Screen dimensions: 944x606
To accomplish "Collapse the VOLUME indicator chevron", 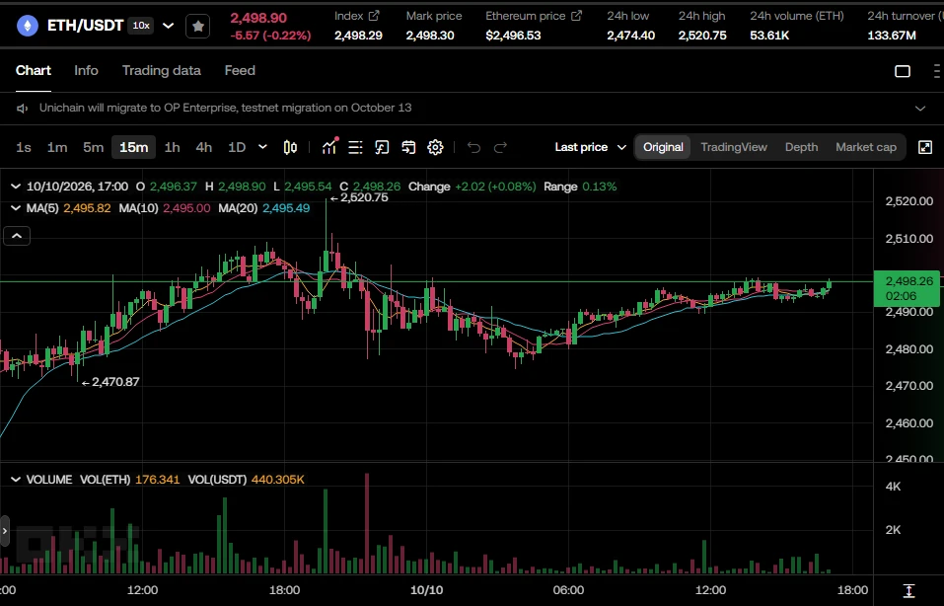I will coord(16,480).
